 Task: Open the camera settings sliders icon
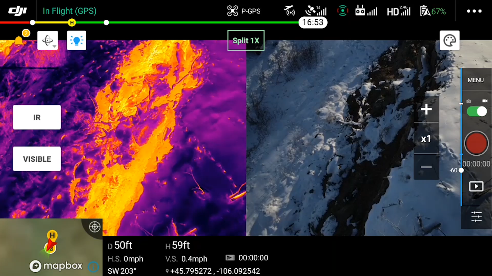point(476,217)
